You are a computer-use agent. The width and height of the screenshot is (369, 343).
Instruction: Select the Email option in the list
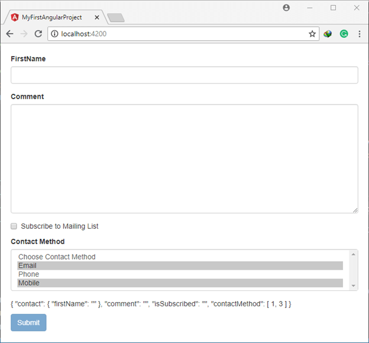point(180,266)
